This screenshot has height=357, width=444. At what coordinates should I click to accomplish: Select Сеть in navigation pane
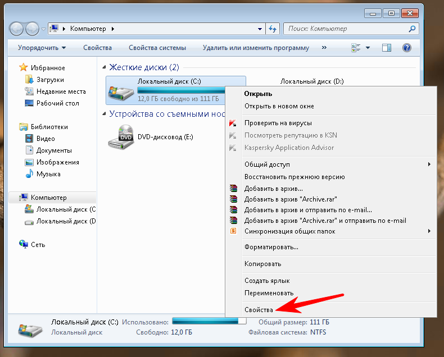tap(38, 245)
